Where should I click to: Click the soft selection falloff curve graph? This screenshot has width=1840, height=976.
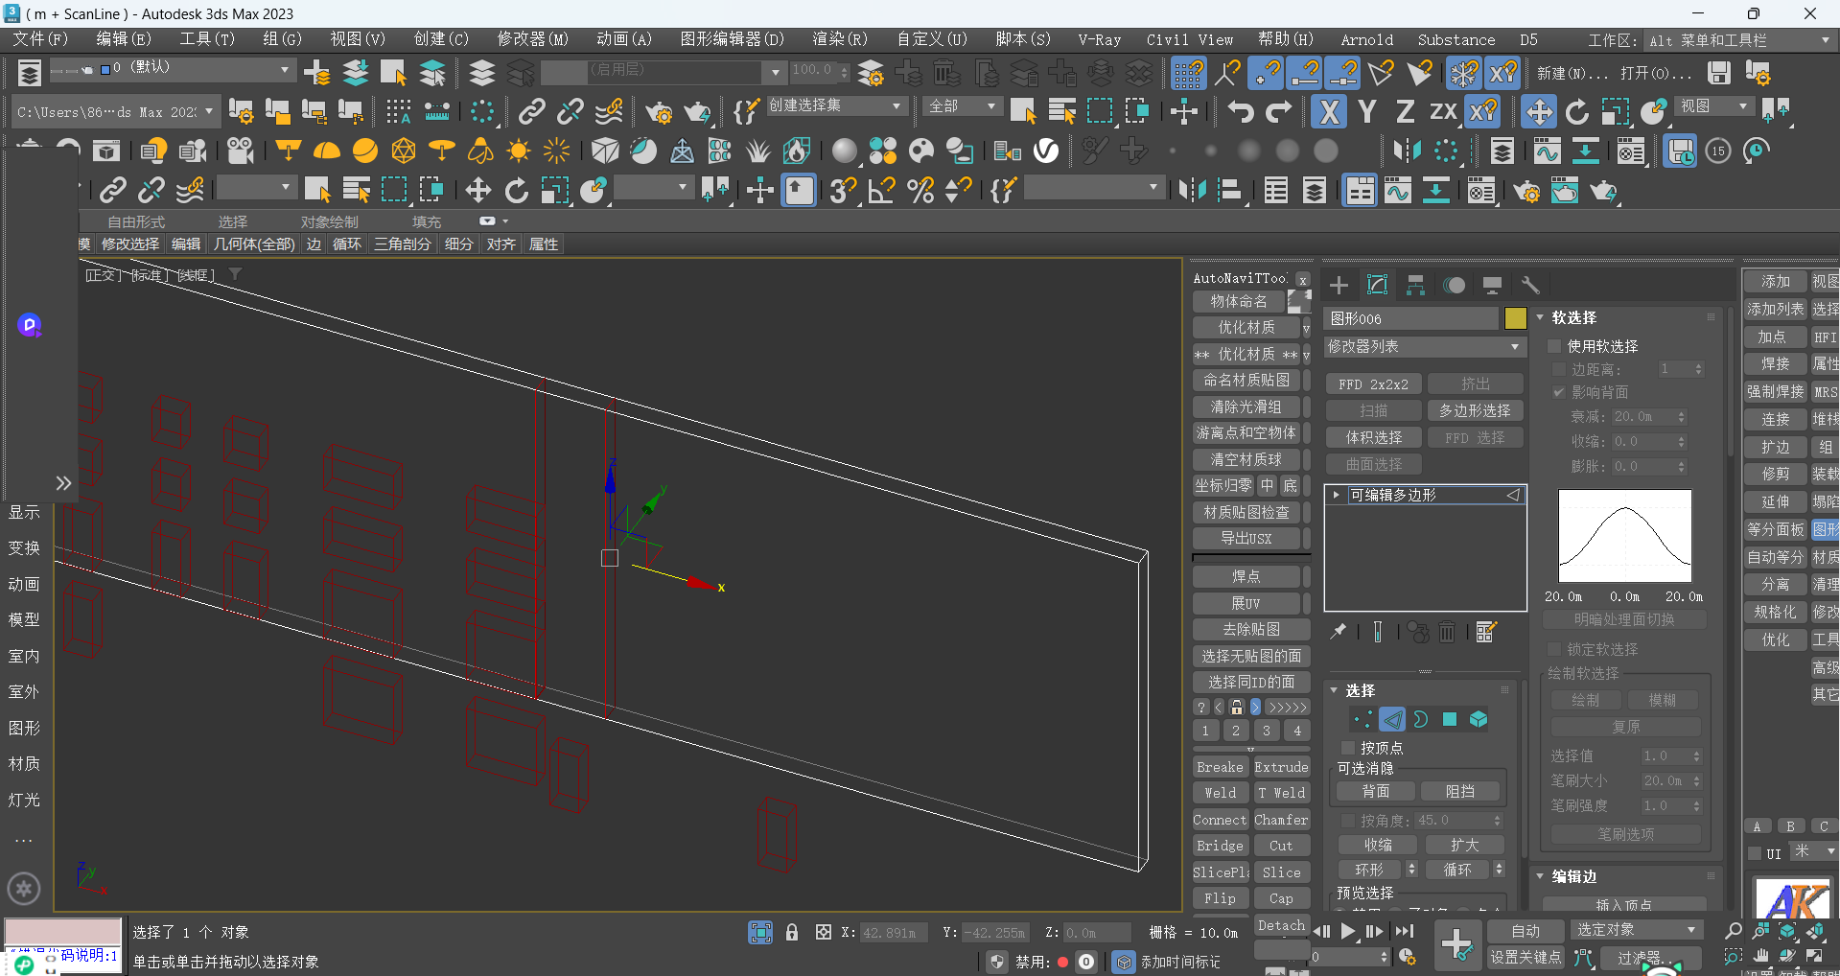pyautogui.click(x=1624, y=536)
